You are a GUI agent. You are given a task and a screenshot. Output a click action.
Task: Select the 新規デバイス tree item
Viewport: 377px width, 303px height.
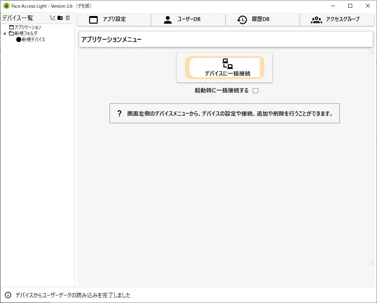pyautogui.click(x=33, y=39)
